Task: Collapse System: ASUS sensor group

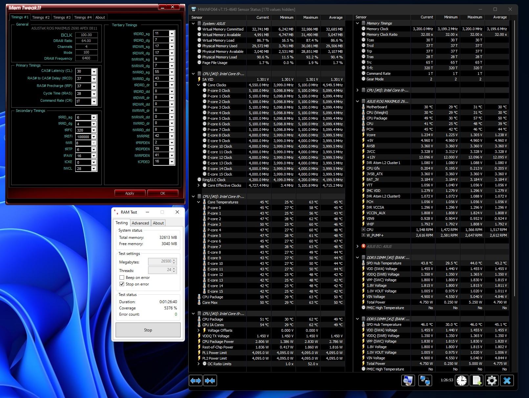Action: pos(193,24)
